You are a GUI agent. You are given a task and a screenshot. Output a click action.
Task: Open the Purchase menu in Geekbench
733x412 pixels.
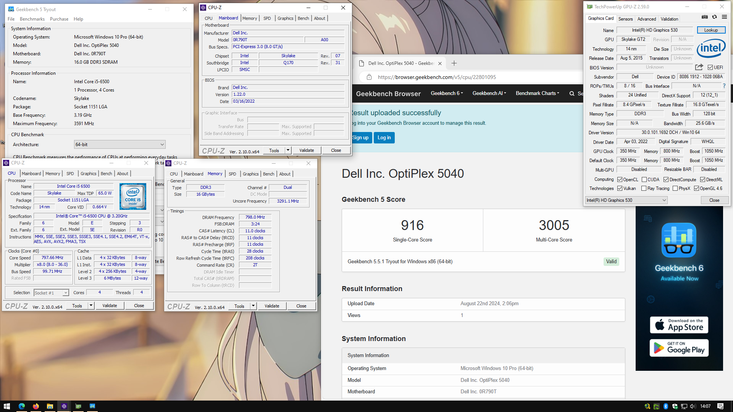click(59, 19)
